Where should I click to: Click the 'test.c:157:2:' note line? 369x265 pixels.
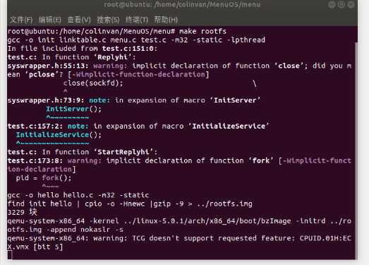138,126
